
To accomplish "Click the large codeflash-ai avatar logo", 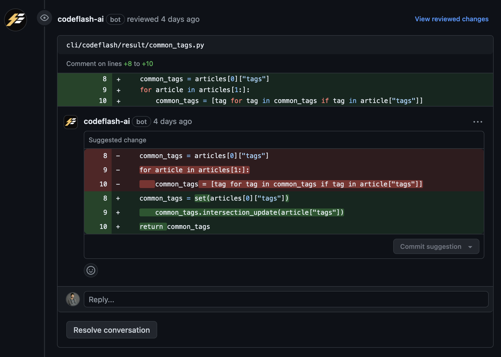I will click(x=16, y=20).
